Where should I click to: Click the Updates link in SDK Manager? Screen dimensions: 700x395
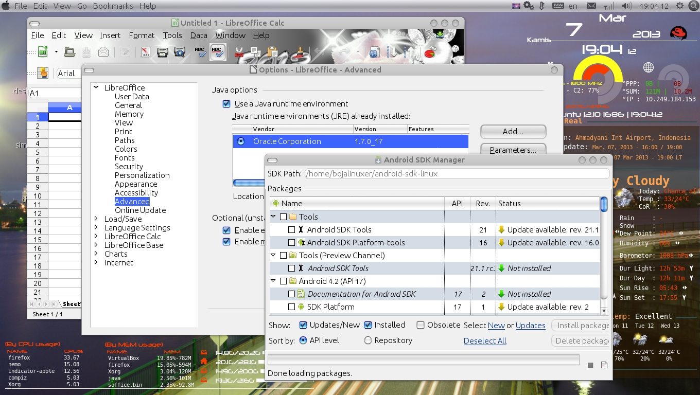530,326
